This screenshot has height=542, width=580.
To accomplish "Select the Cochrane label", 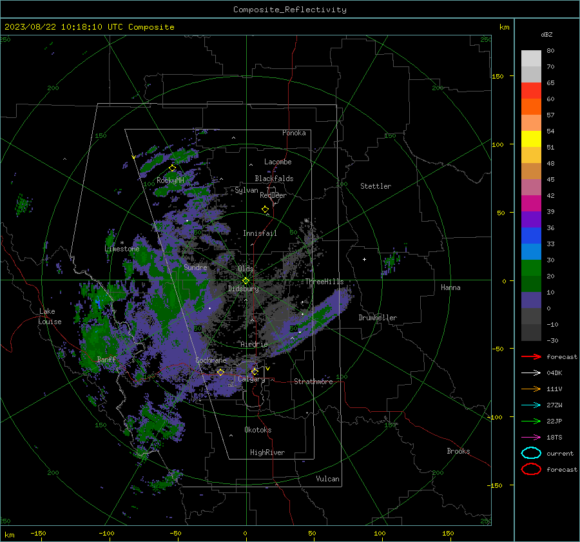I will [x=211, y=360].
